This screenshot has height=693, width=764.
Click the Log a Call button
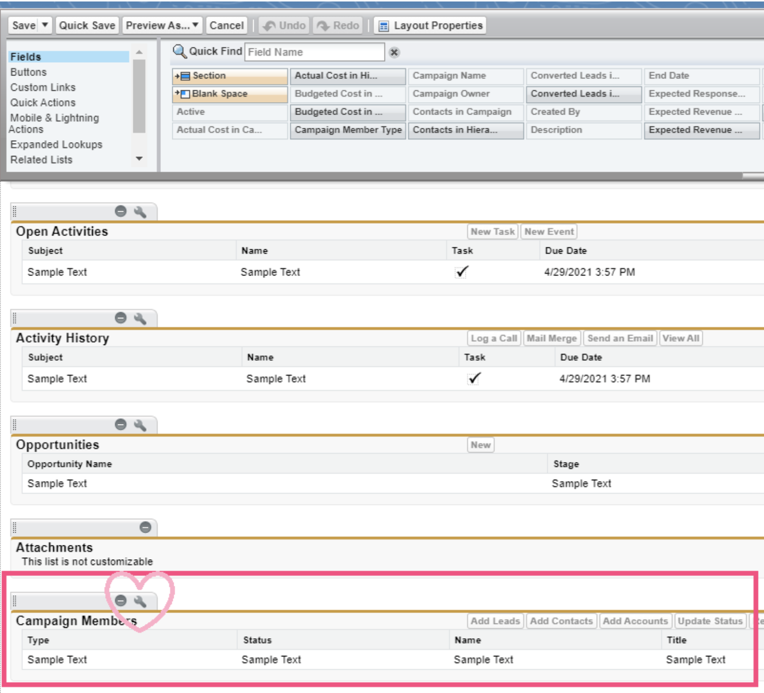494,338
